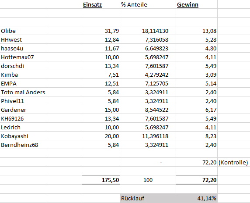250x203 pixels.
Task: Select the total Einsatz cell 175,50
Action: (101, 180)
